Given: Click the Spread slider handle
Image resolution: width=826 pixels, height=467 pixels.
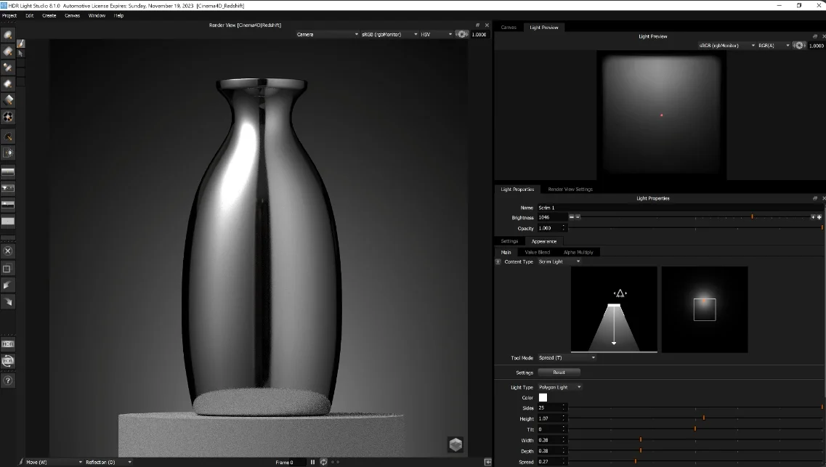Looking at the screenshot, I should click(x=636, y=460).
